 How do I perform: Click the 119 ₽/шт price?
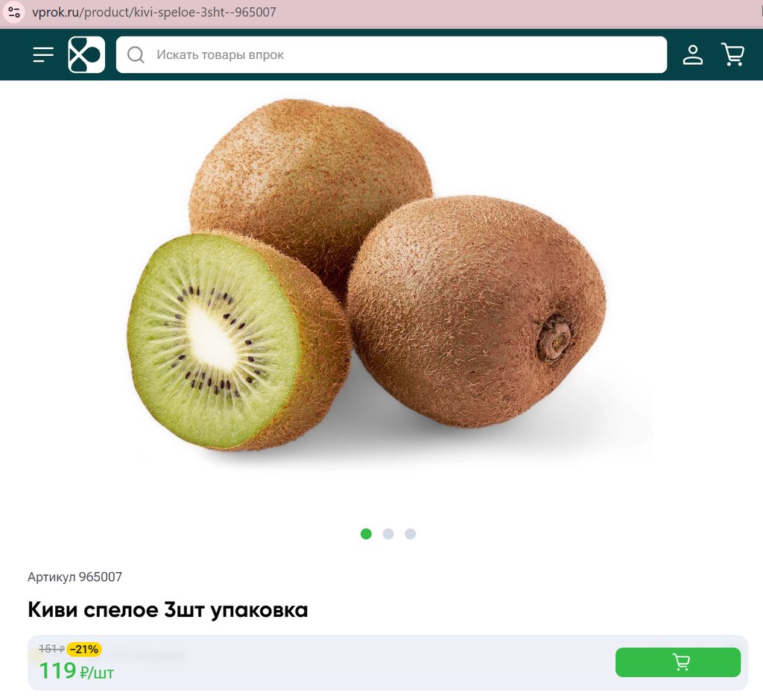tap(77, 671)
